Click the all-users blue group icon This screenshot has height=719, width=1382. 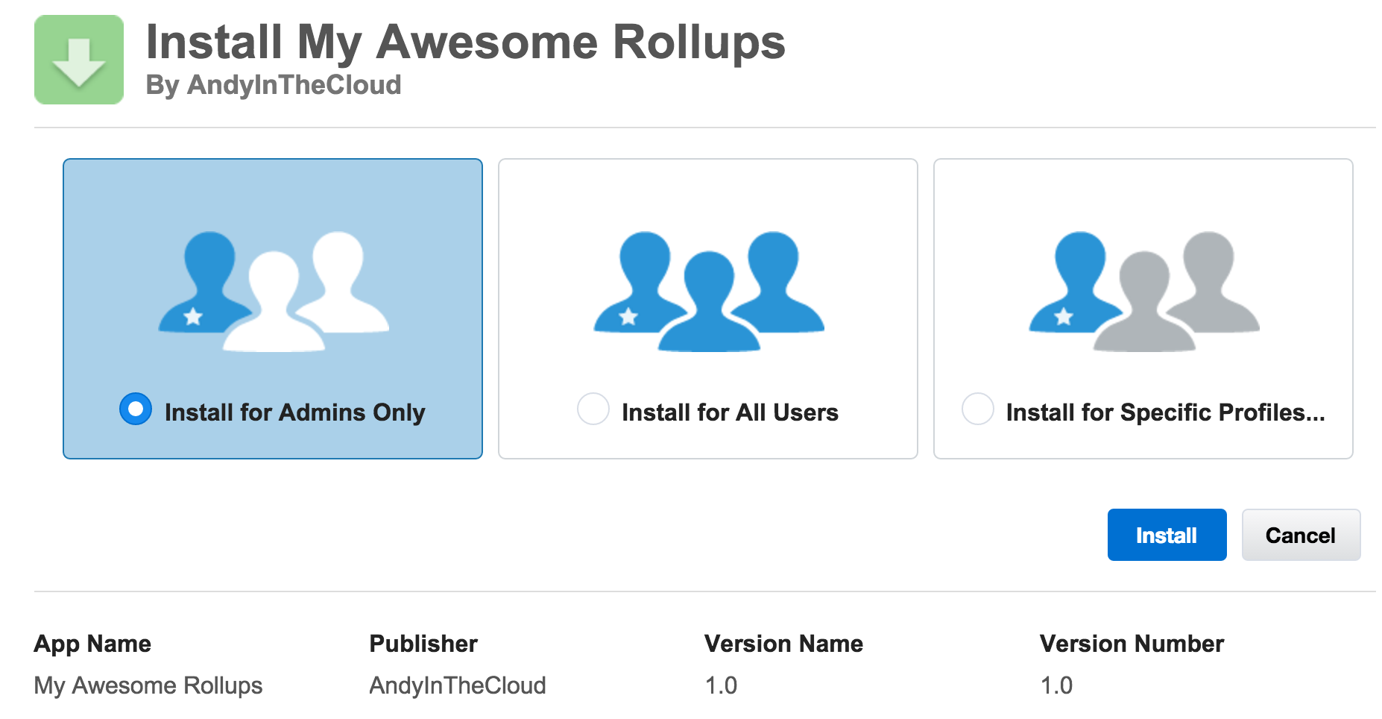pos(708,291)
